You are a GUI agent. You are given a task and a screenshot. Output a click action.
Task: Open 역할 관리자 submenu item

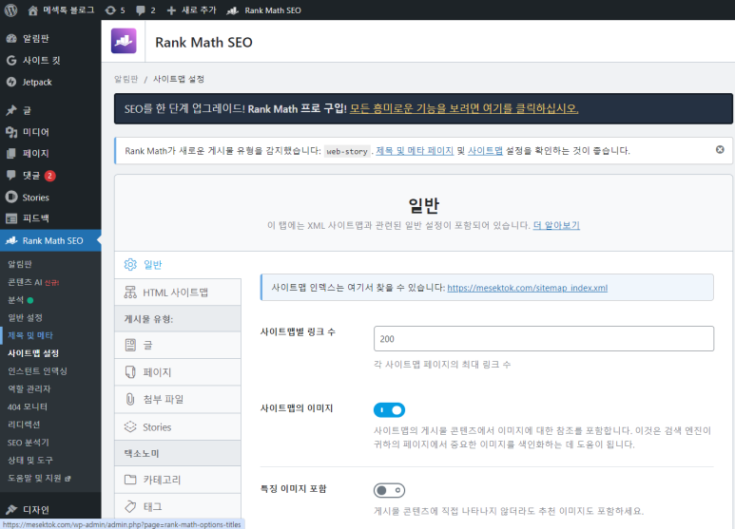tap(29, 388)
